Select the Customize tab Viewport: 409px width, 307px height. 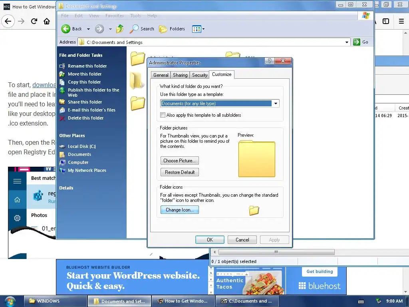pyautogui.click(x=222, y=74)
